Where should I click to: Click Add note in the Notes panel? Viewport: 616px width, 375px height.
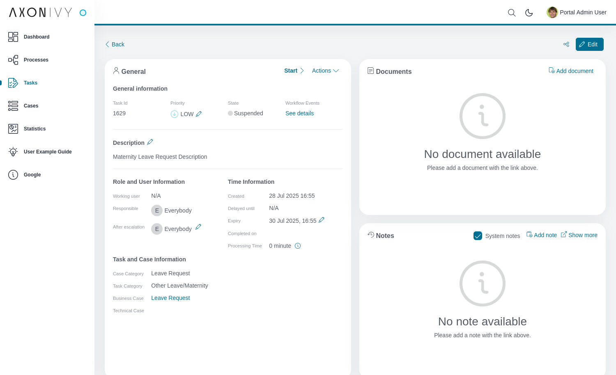tap(542, 235)
